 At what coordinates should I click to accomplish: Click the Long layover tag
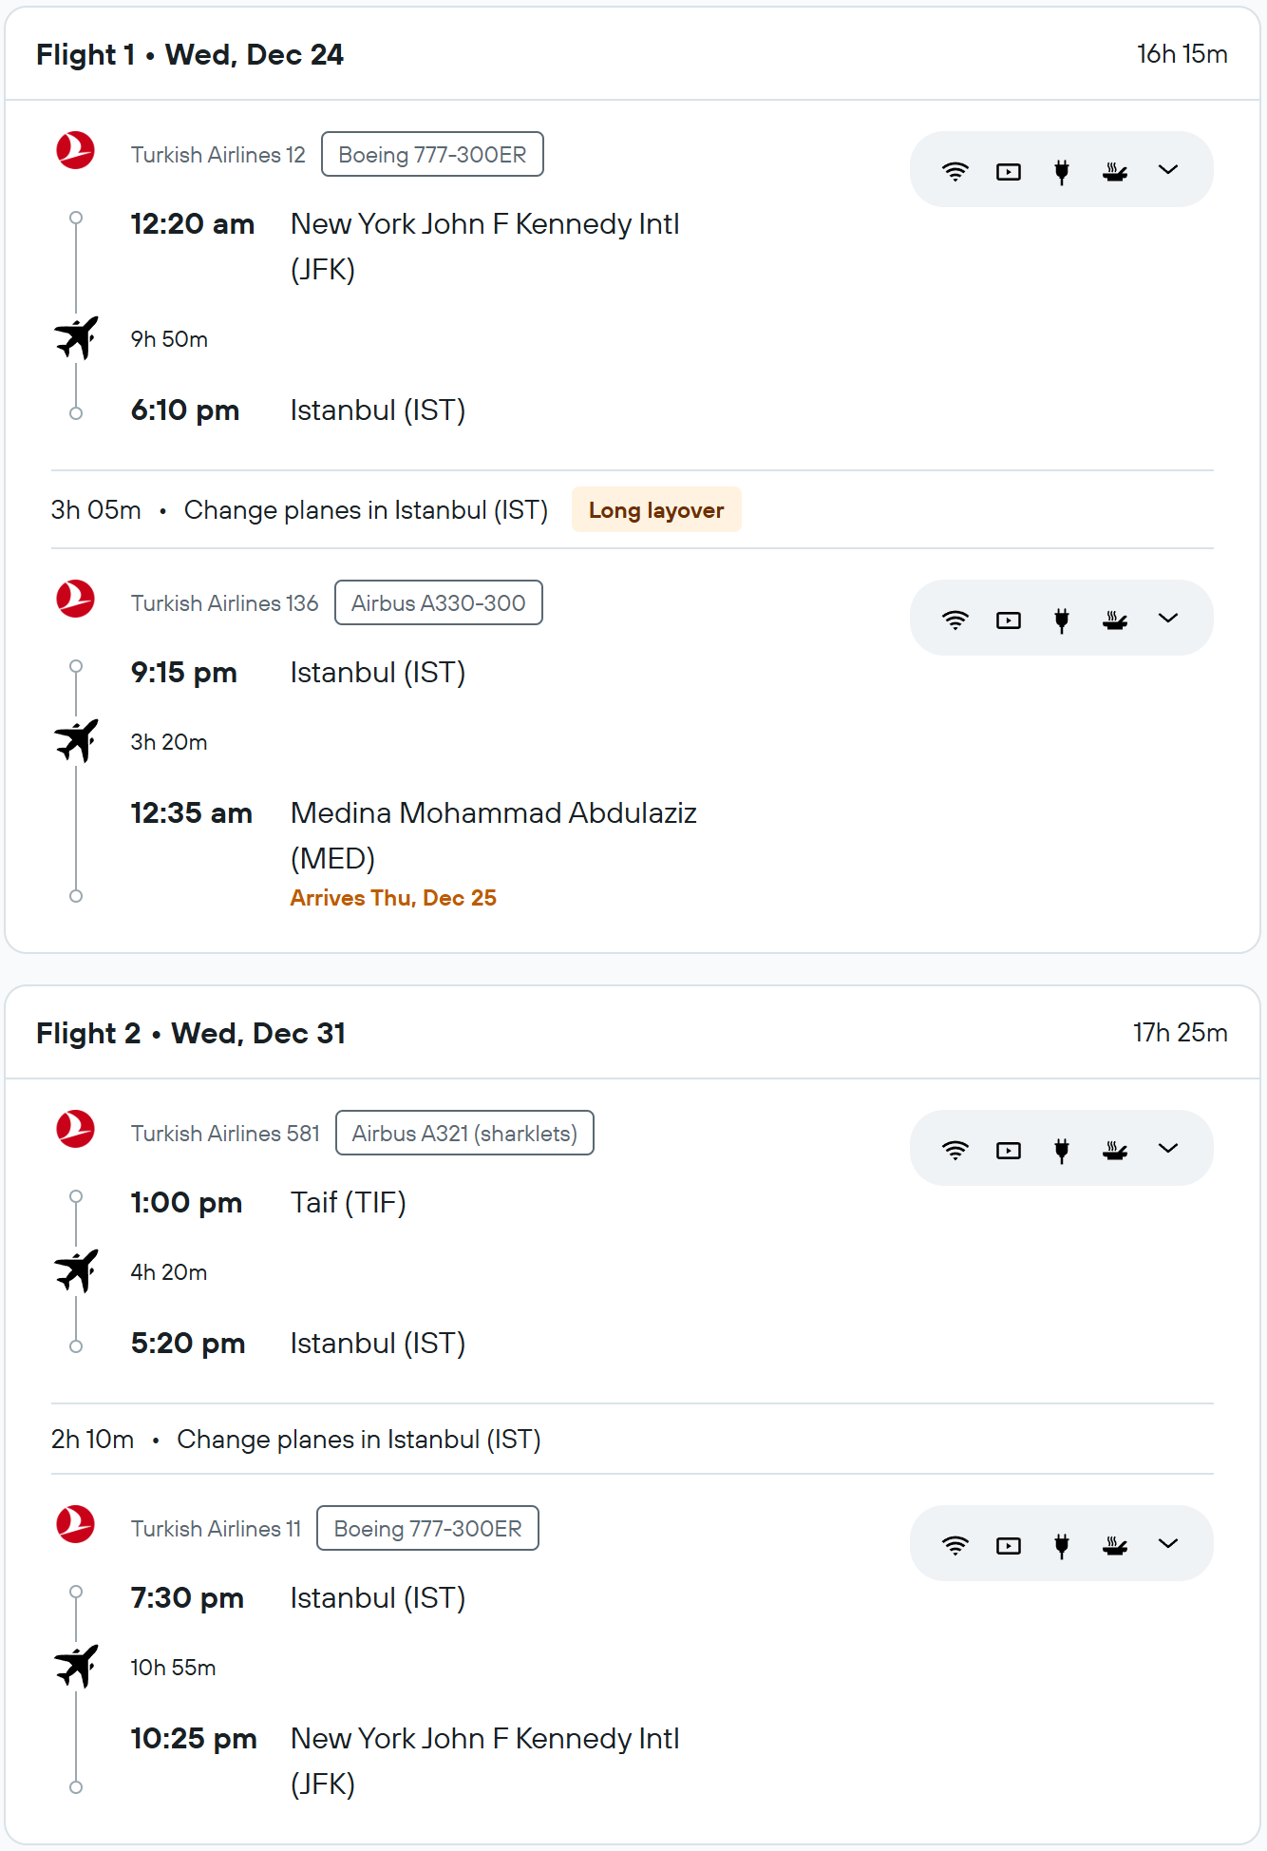656,509
